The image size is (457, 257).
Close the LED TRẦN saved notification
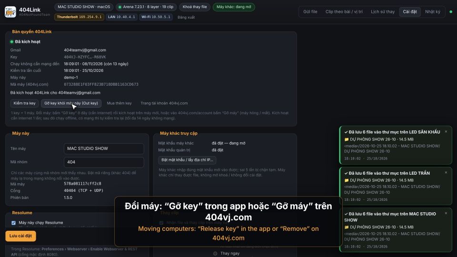coord(446,172)
